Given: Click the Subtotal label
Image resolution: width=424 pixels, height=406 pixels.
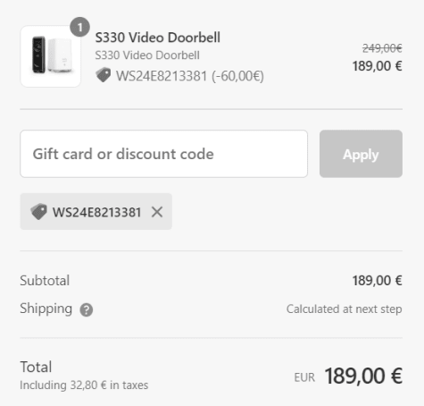Looking at the screenshot, I should tap(45, 281).
